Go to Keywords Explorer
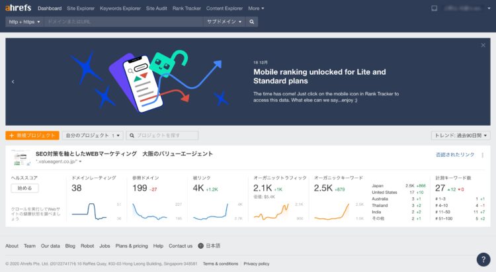This screenshot has width=496, height=272. click(x=120, y=9)
